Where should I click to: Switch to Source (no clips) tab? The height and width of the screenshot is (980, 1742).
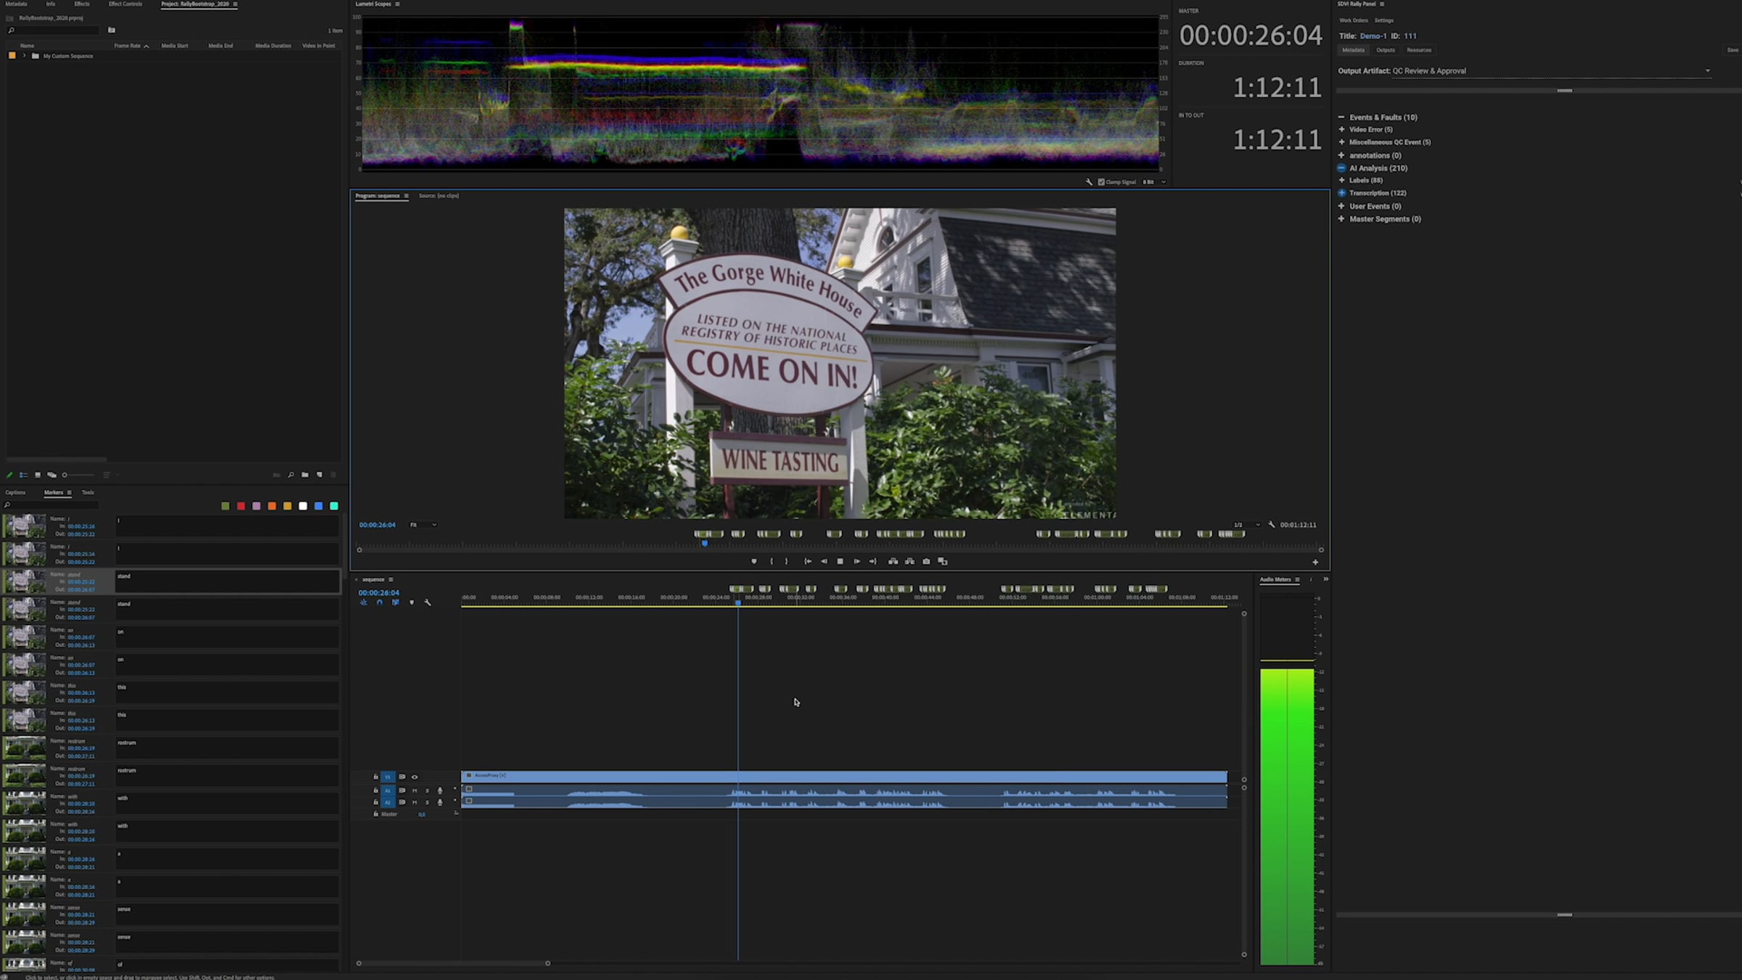[438, 195]
